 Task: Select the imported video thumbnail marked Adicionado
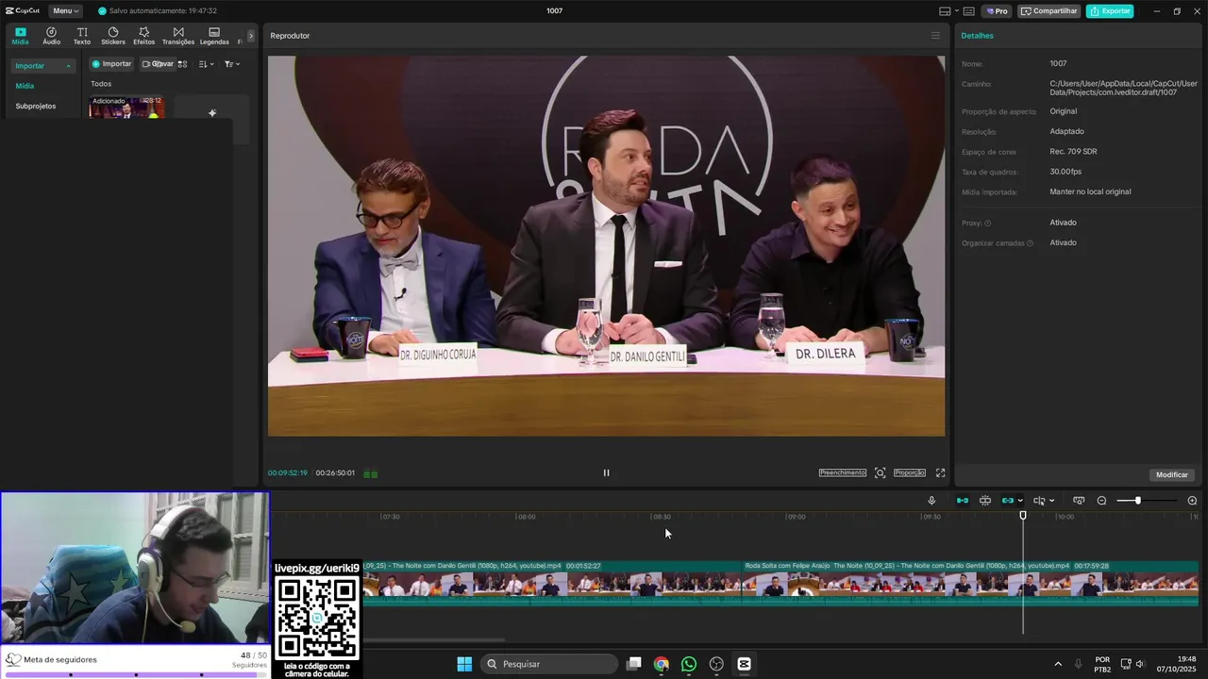click(126, 107)
